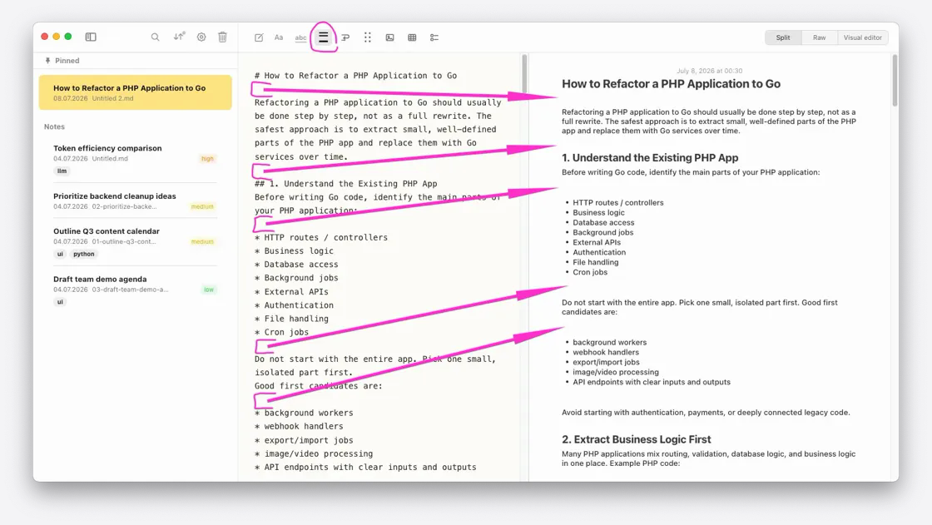Insert a table via the table icon

[x=412, y=37]
